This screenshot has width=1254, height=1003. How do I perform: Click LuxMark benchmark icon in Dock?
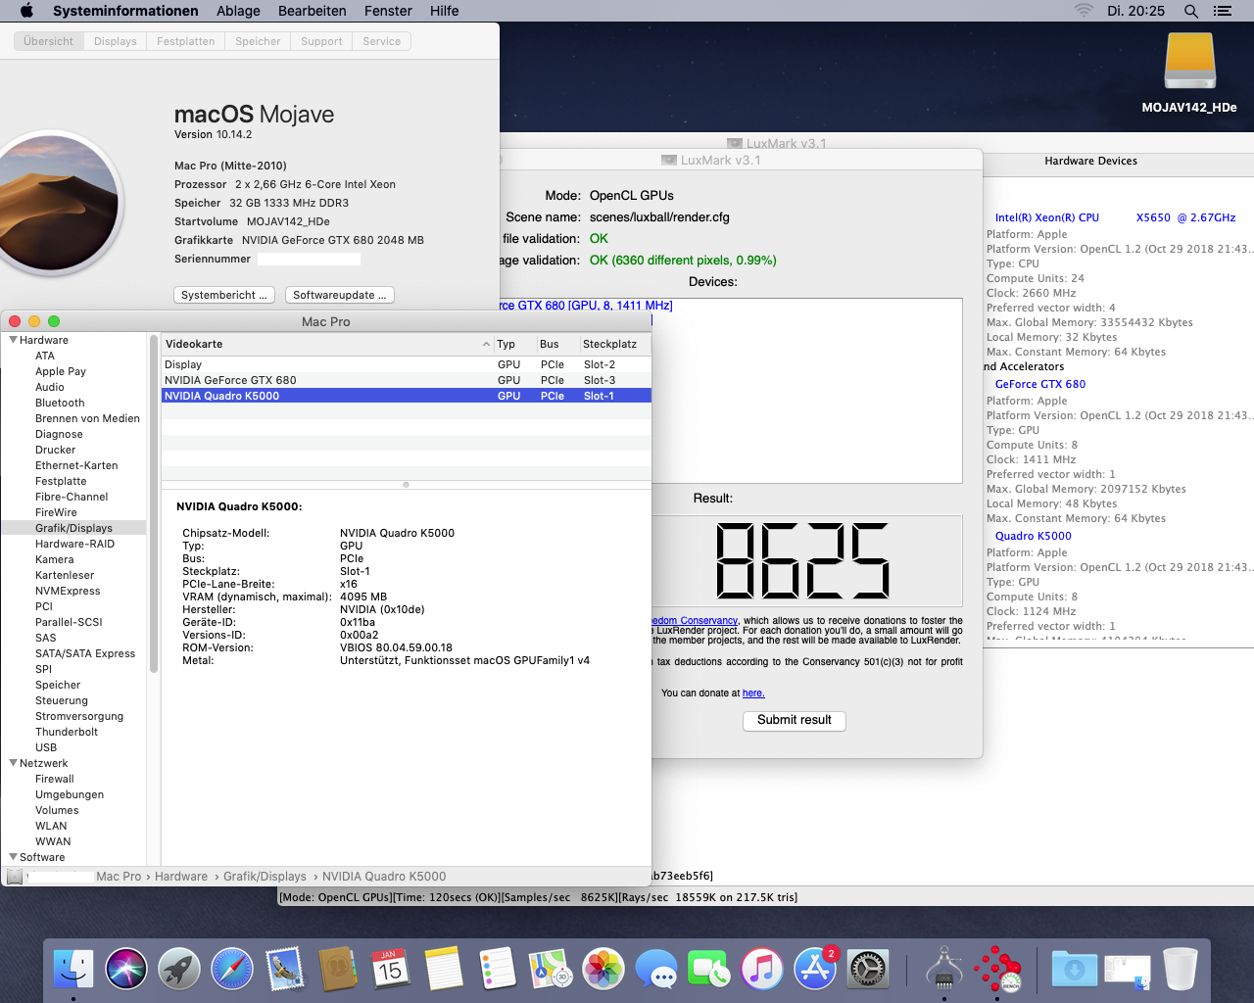point(997,970)
